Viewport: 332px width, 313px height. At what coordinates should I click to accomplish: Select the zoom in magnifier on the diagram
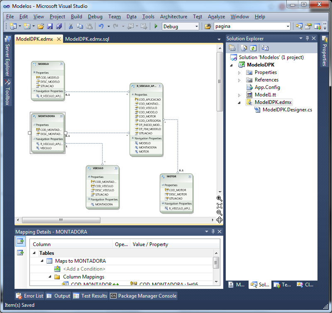tap(219, 199)
